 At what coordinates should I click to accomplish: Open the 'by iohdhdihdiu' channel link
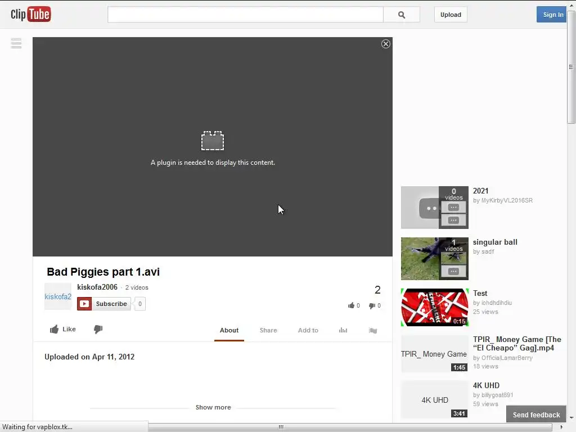pos(492,303)
